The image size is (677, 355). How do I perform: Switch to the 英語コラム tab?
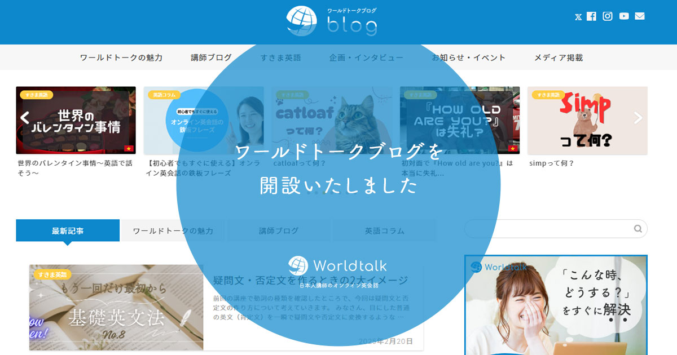point(384,230)
